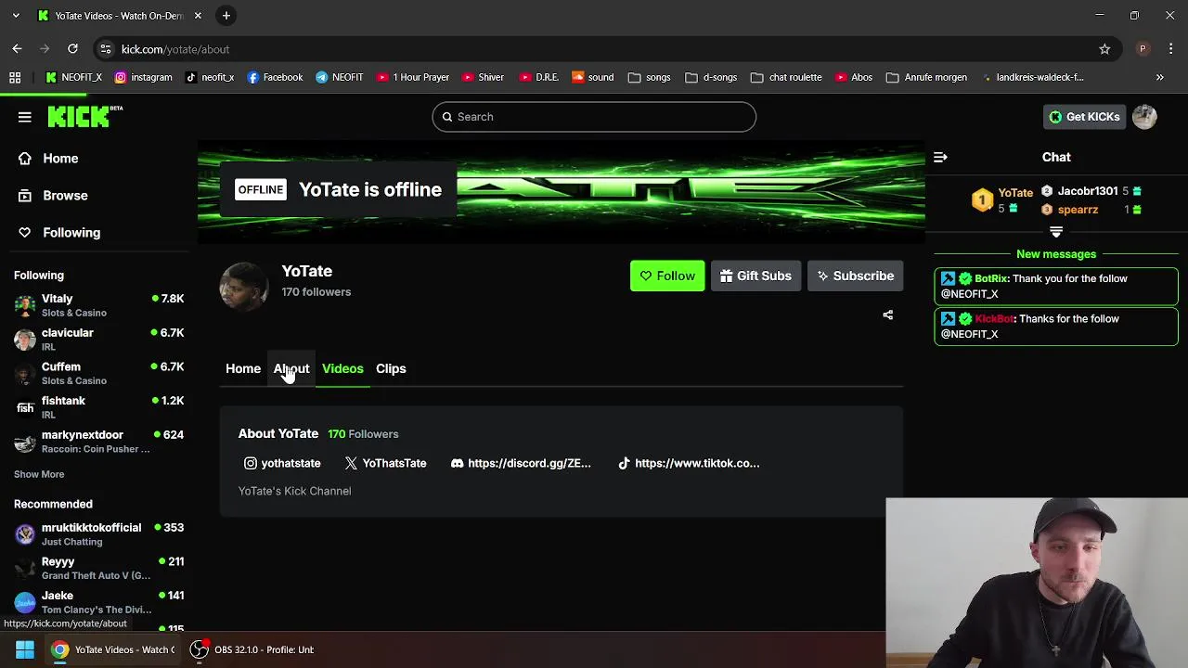Switch to the Videos tab
The image size is (1188, 668).
point(342,368)
